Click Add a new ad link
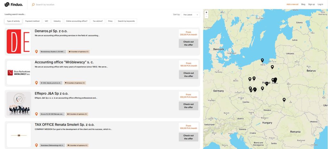 [x=292, y=4]
